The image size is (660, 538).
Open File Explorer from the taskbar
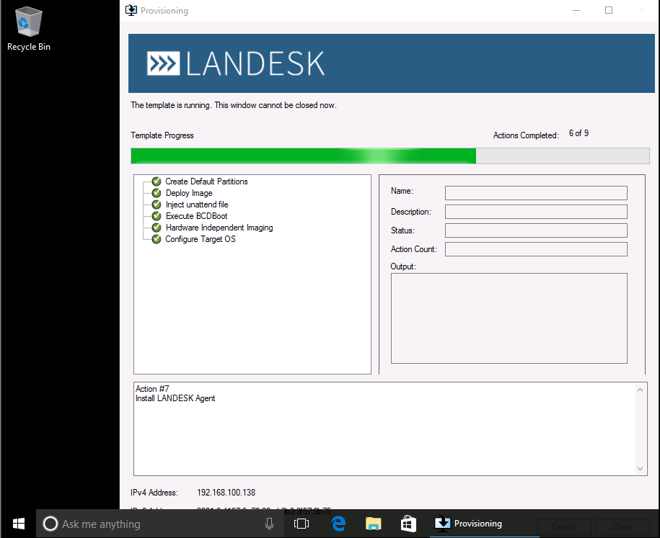coord(373,524)
